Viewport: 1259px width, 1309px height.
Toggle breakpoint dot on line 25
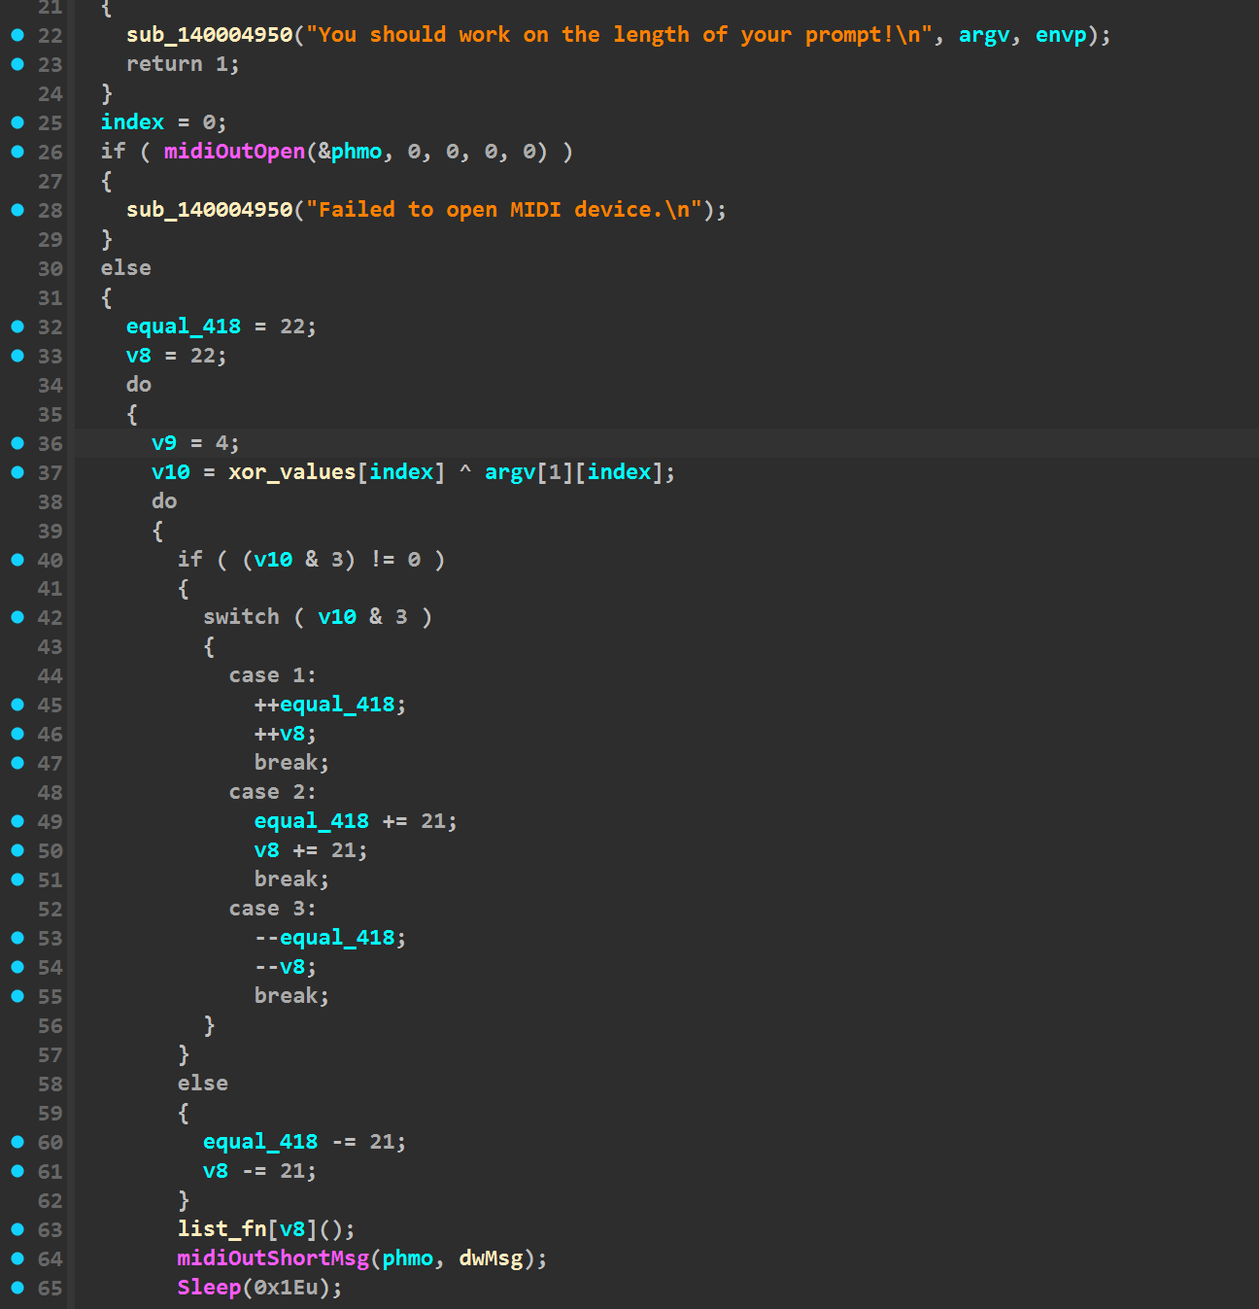(x=17, y=122)
